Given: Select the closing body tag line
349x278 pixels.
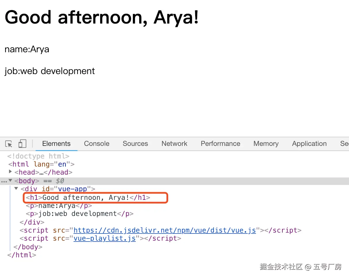Looking at the screenshot, I should pos(28,247).
